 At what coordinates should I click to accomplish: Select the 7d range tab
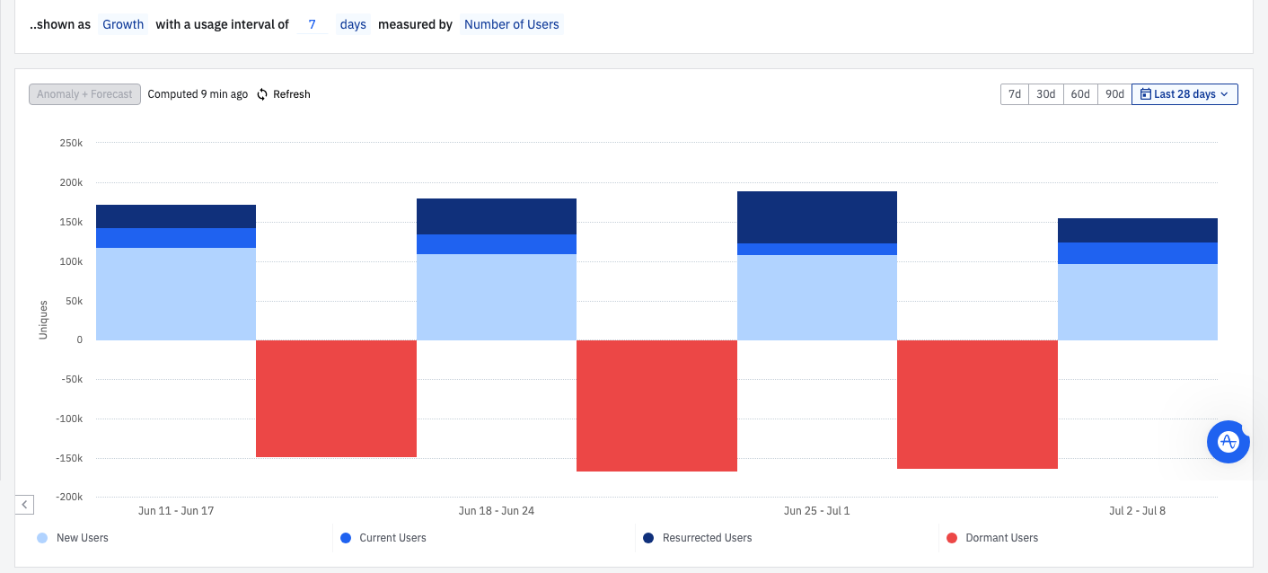(x=1015, y=94)
